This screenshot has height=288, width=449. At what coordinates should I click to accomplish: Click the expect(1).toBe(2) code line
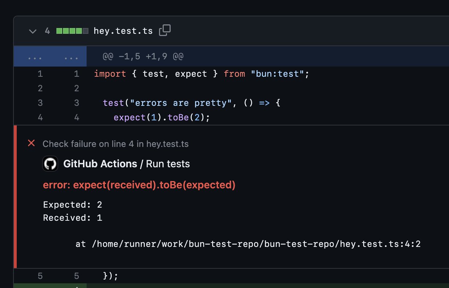(162, 117)
